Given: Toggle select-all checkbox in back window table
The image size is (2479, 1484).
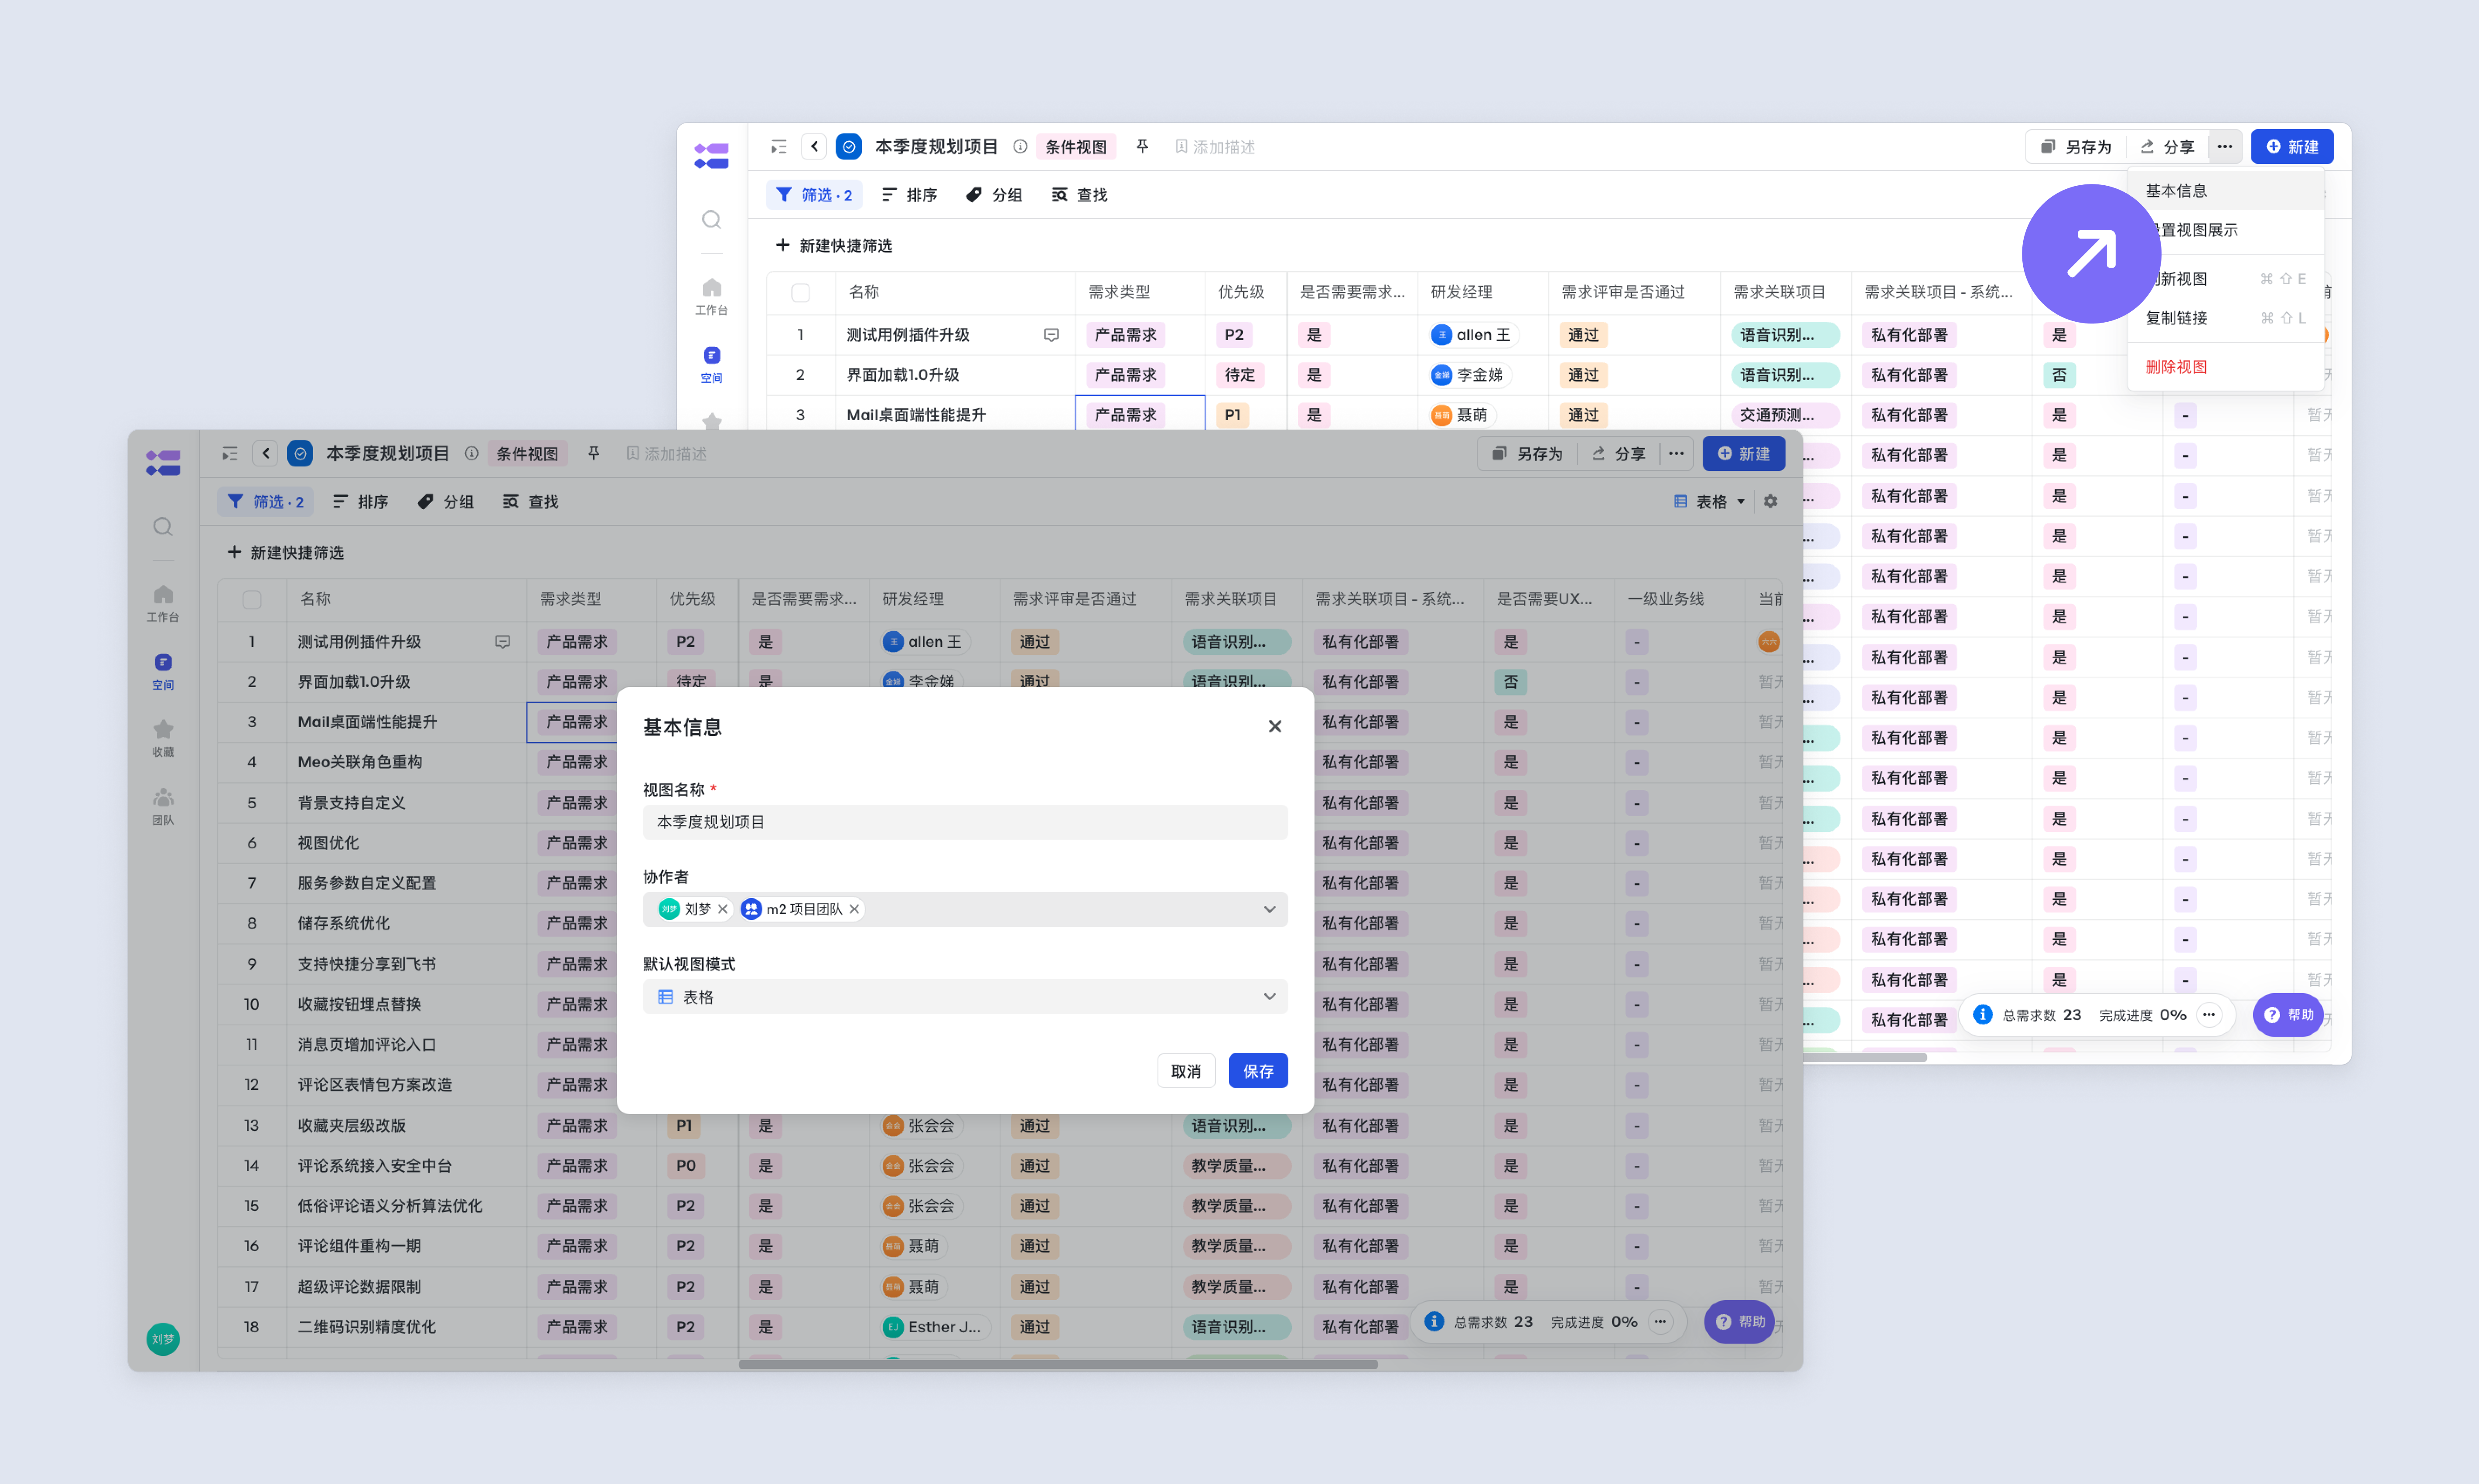Looking at the screenshot, I should pyautogui.click(x=800, y=293).
